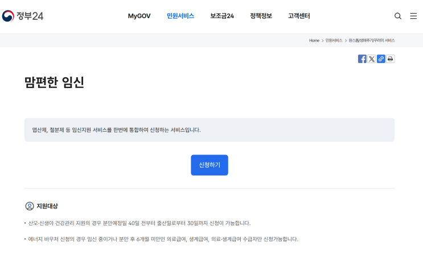This screenshot has width=423, height=259.
Task: Click the 엽산제, 철분제 등 임신지원 description text
Action: pyautogui.click(x=116, y=130)
